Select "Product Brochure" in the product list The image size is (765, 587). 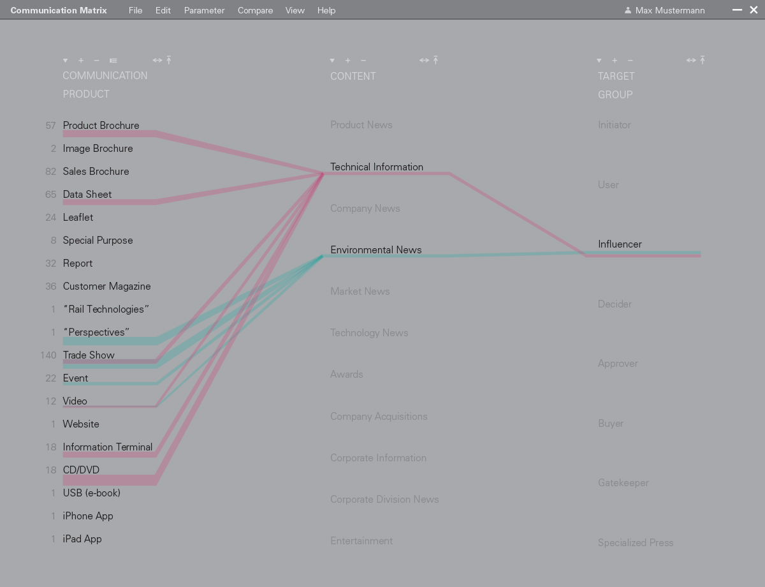point(101,126)
